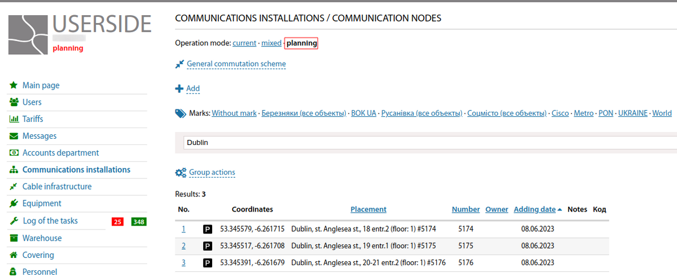Image resolution: width=677 pixels, height=277 pixels.
Task: Switch operation mode to mixed
Action: [271, 43]
